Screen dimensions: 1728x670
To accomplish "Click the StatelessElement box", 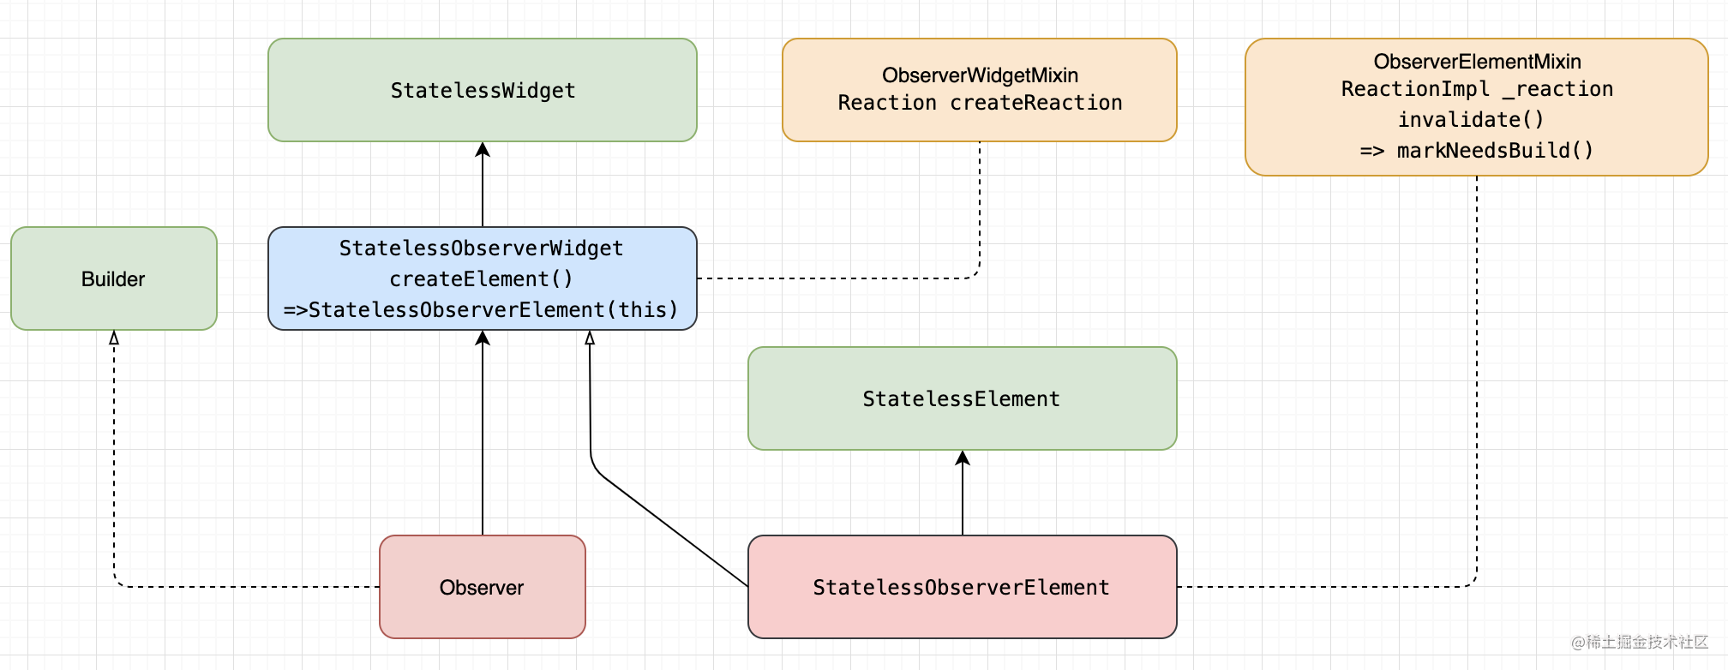I will (963, 398).
